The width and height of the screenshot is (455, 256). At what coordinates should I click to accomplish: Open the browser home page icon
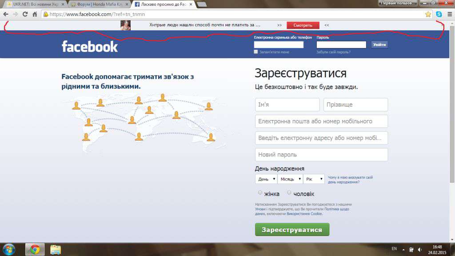coord(35,14)
